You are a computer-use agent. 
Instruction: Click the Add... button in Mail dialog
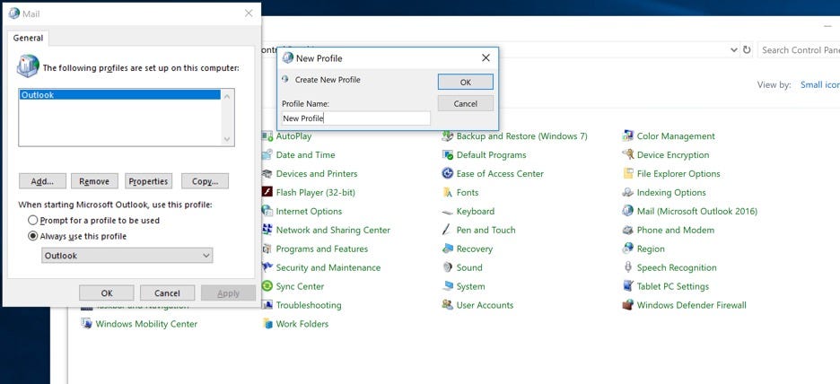click(x=42, y=181)
